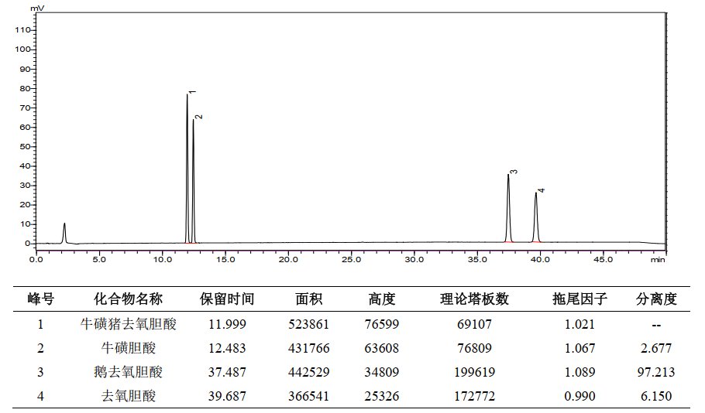705x413 pixels.
Task: Click retention time value 39.687
Action: [x=227, y=396]
